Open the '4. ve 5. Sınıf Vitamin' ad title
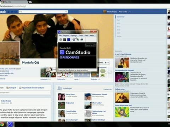 point(123,54)
